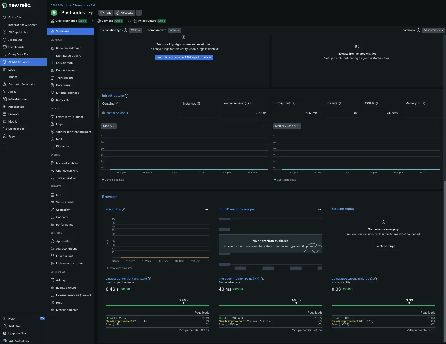446x344 pixels.
Task: Open the Compare with none dropdown
Action: point(174,30)
